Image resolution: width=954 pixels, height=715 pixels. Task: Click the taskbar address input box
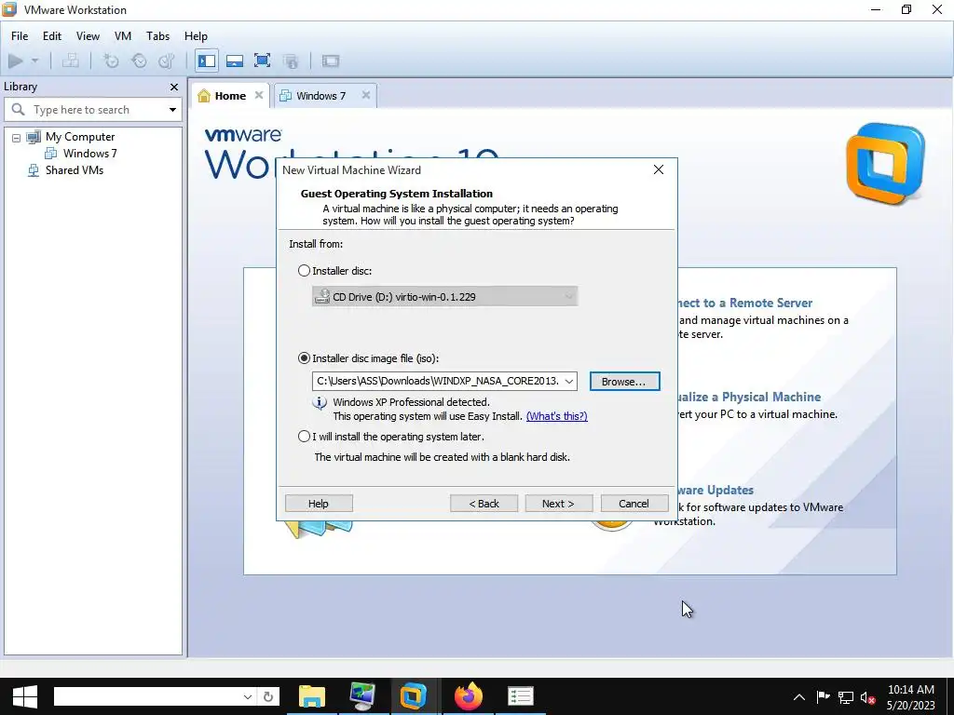coord(147,696)
